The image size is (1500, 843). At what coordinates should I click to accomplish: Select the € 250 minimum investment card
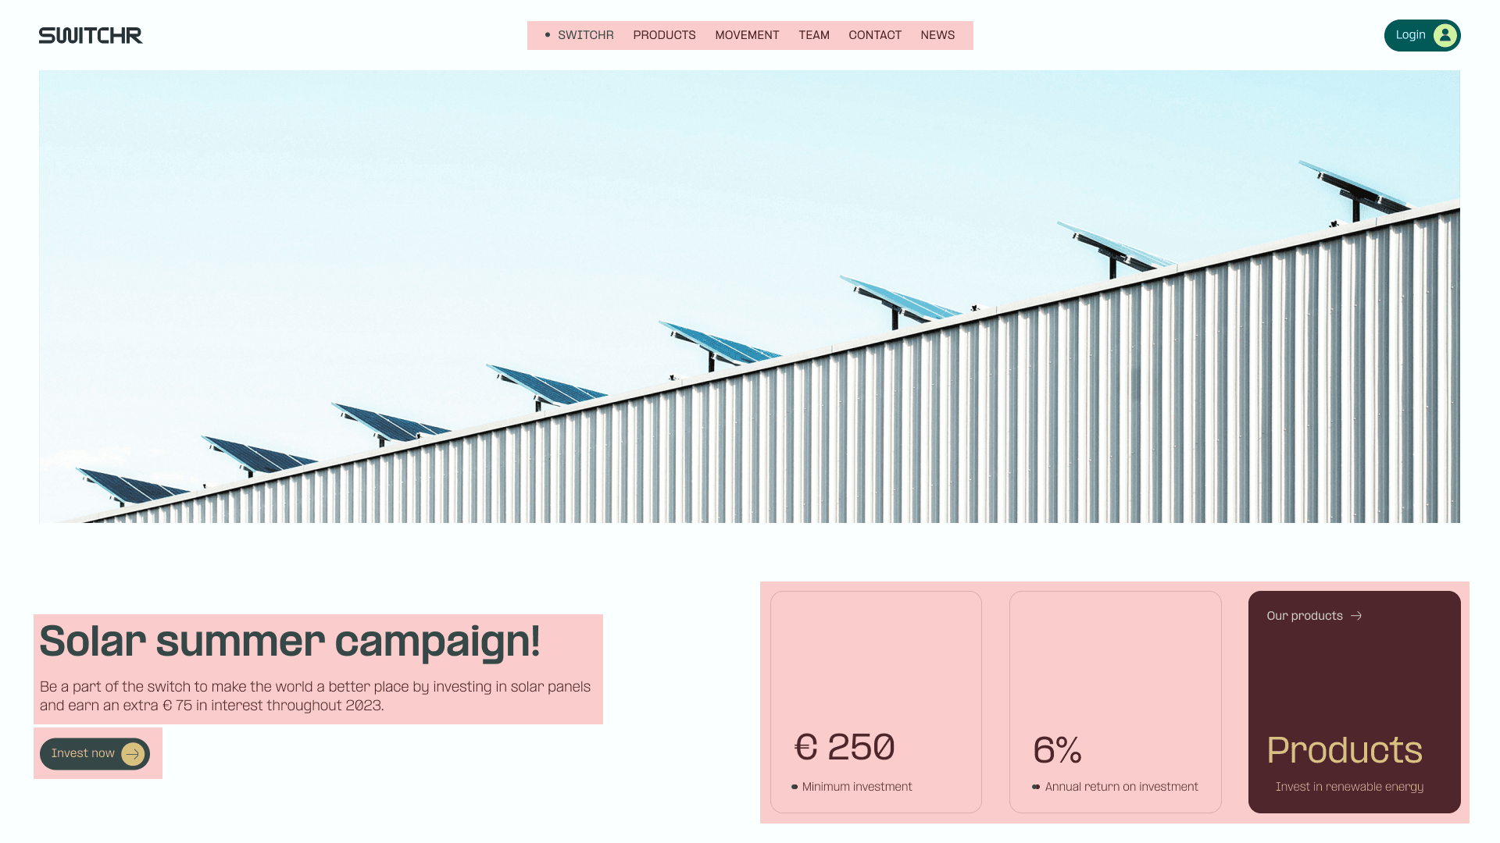(x=876, y=702)
